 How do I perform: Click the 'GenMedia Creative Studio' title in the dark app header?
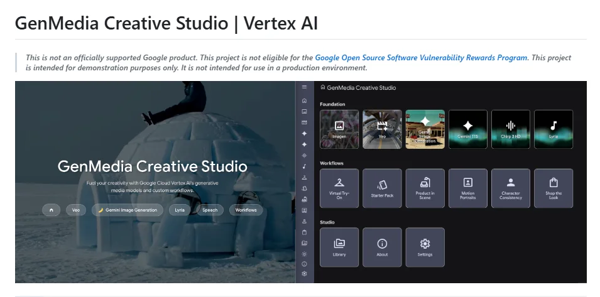tap(362, 87)
